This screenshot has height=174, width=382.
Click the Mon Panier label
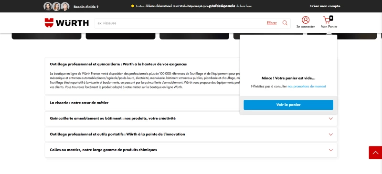[329, 27]
